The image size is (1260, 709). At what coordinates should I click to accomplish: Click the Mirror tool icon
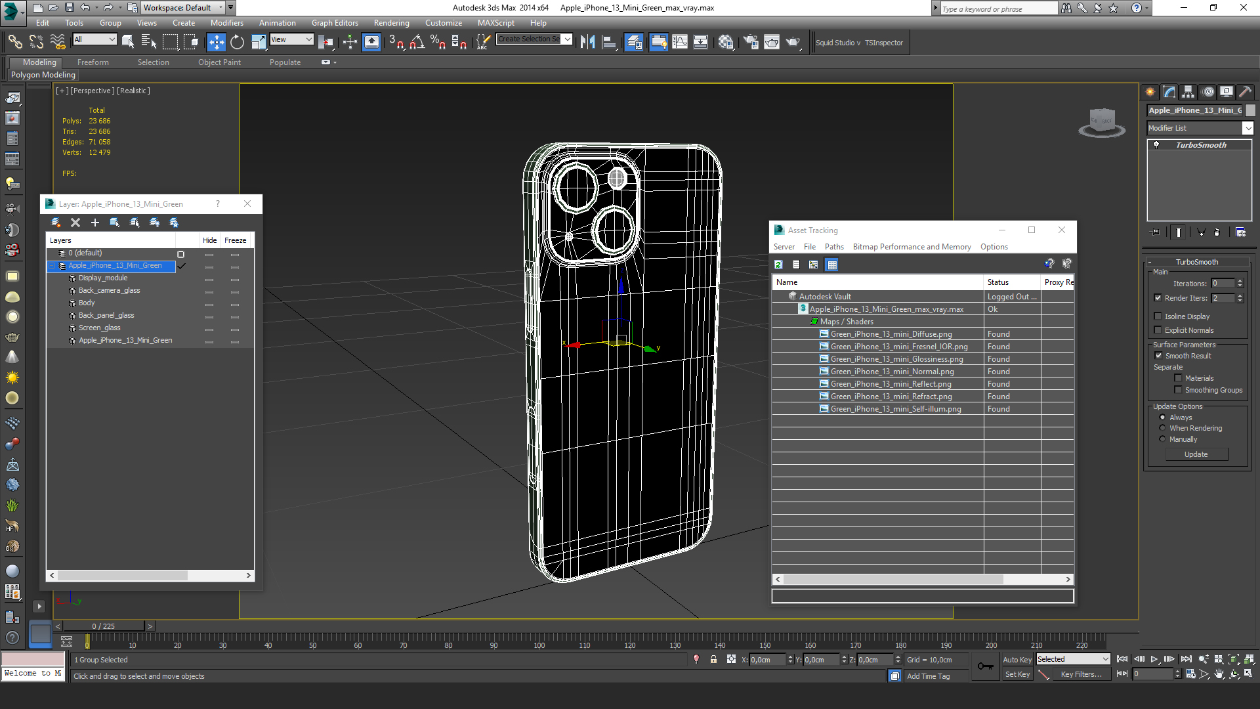tap(588, 42)
